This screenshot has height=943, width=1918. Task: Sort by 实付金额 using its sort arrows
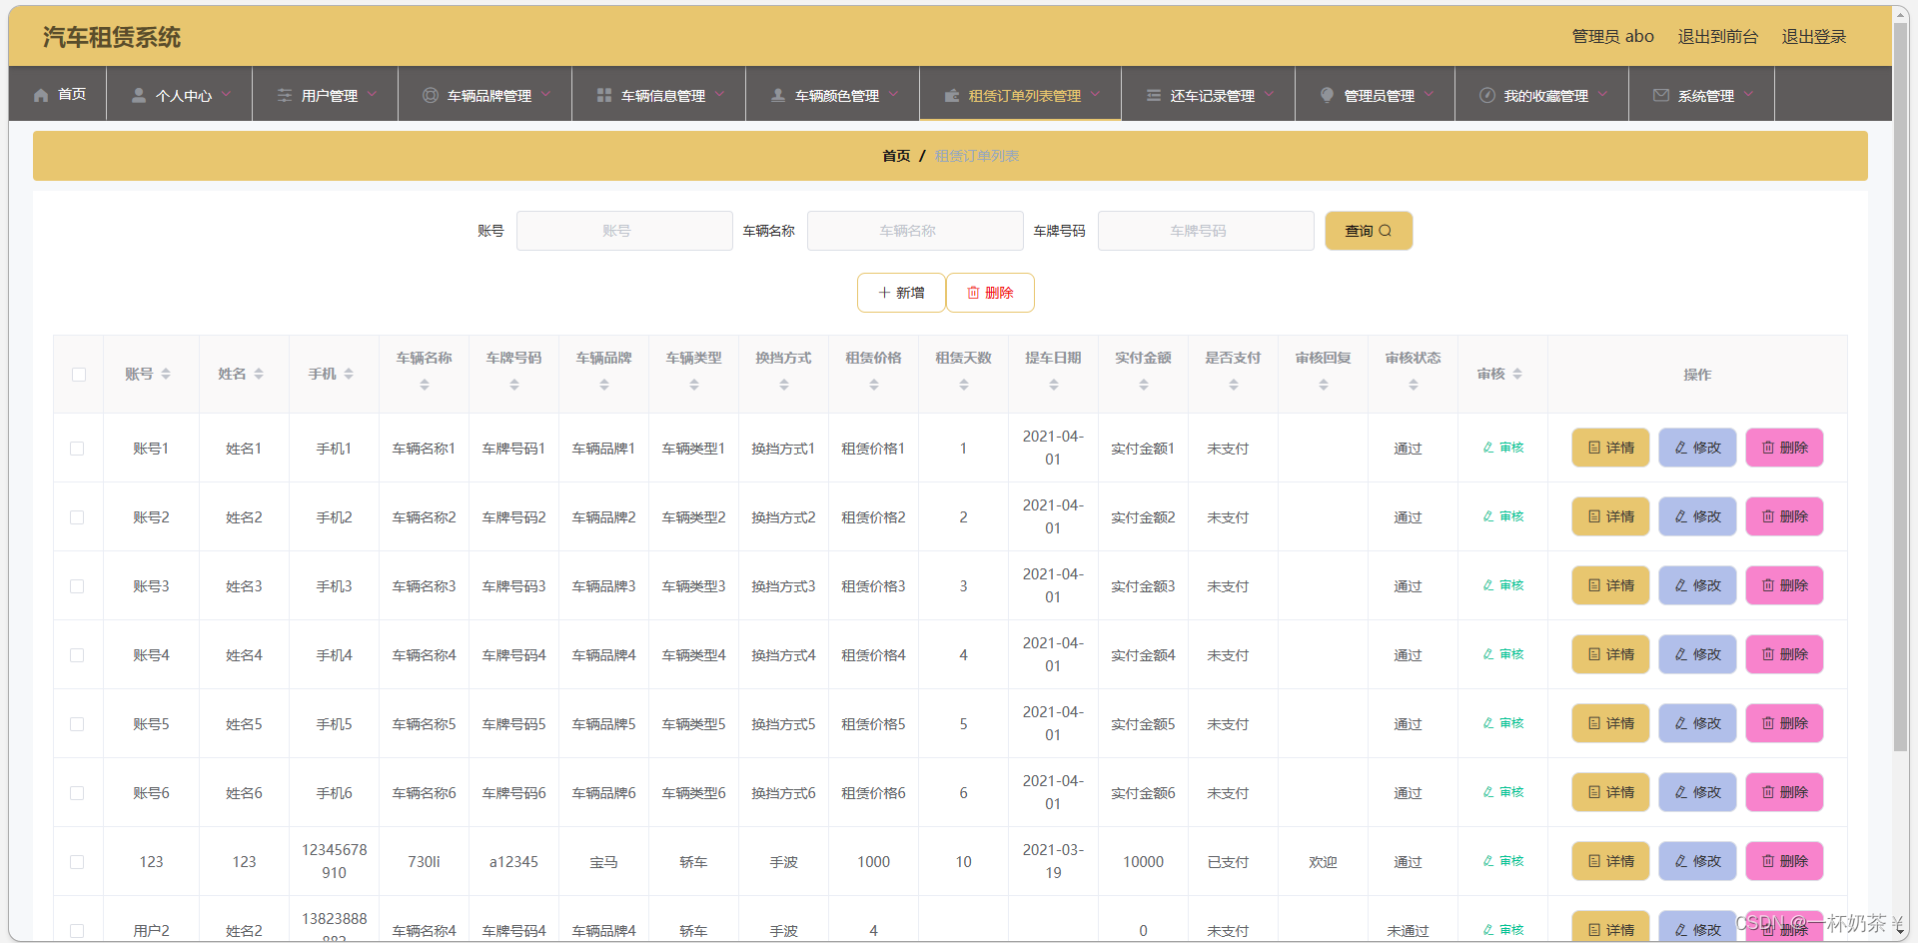1144,385
